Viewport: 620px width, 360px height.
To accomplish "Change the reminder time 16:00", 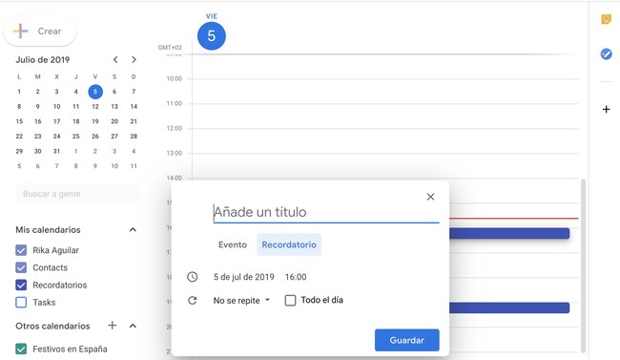I will (296, 277).
